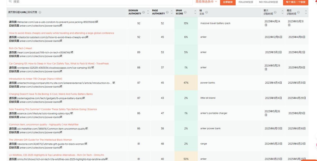Screen dimensions: 317x161
Task: Click anchor text 'anker power bank'
Action: (x=210, y=129)
